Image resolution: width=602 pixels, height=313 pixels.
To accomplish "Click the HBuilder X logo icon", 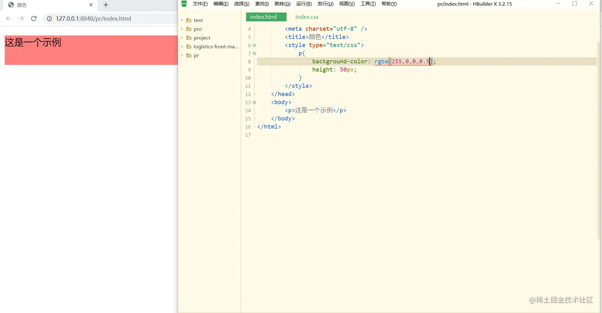I will click(x=184, y=4).
